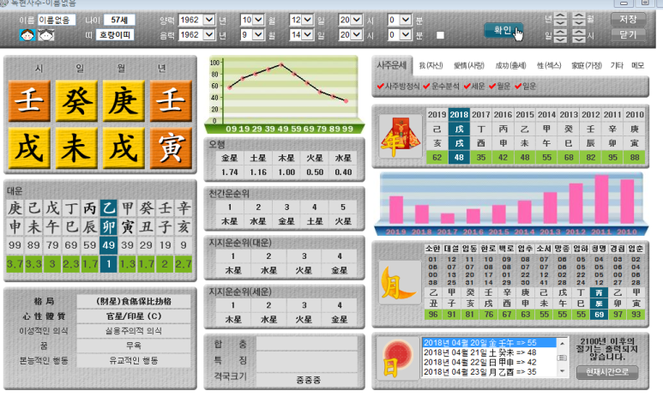Click the crescent moon 月 monthly fortune icon
Image resolution: width=663 pixels, height=403 pixels.
coord(400,282)
